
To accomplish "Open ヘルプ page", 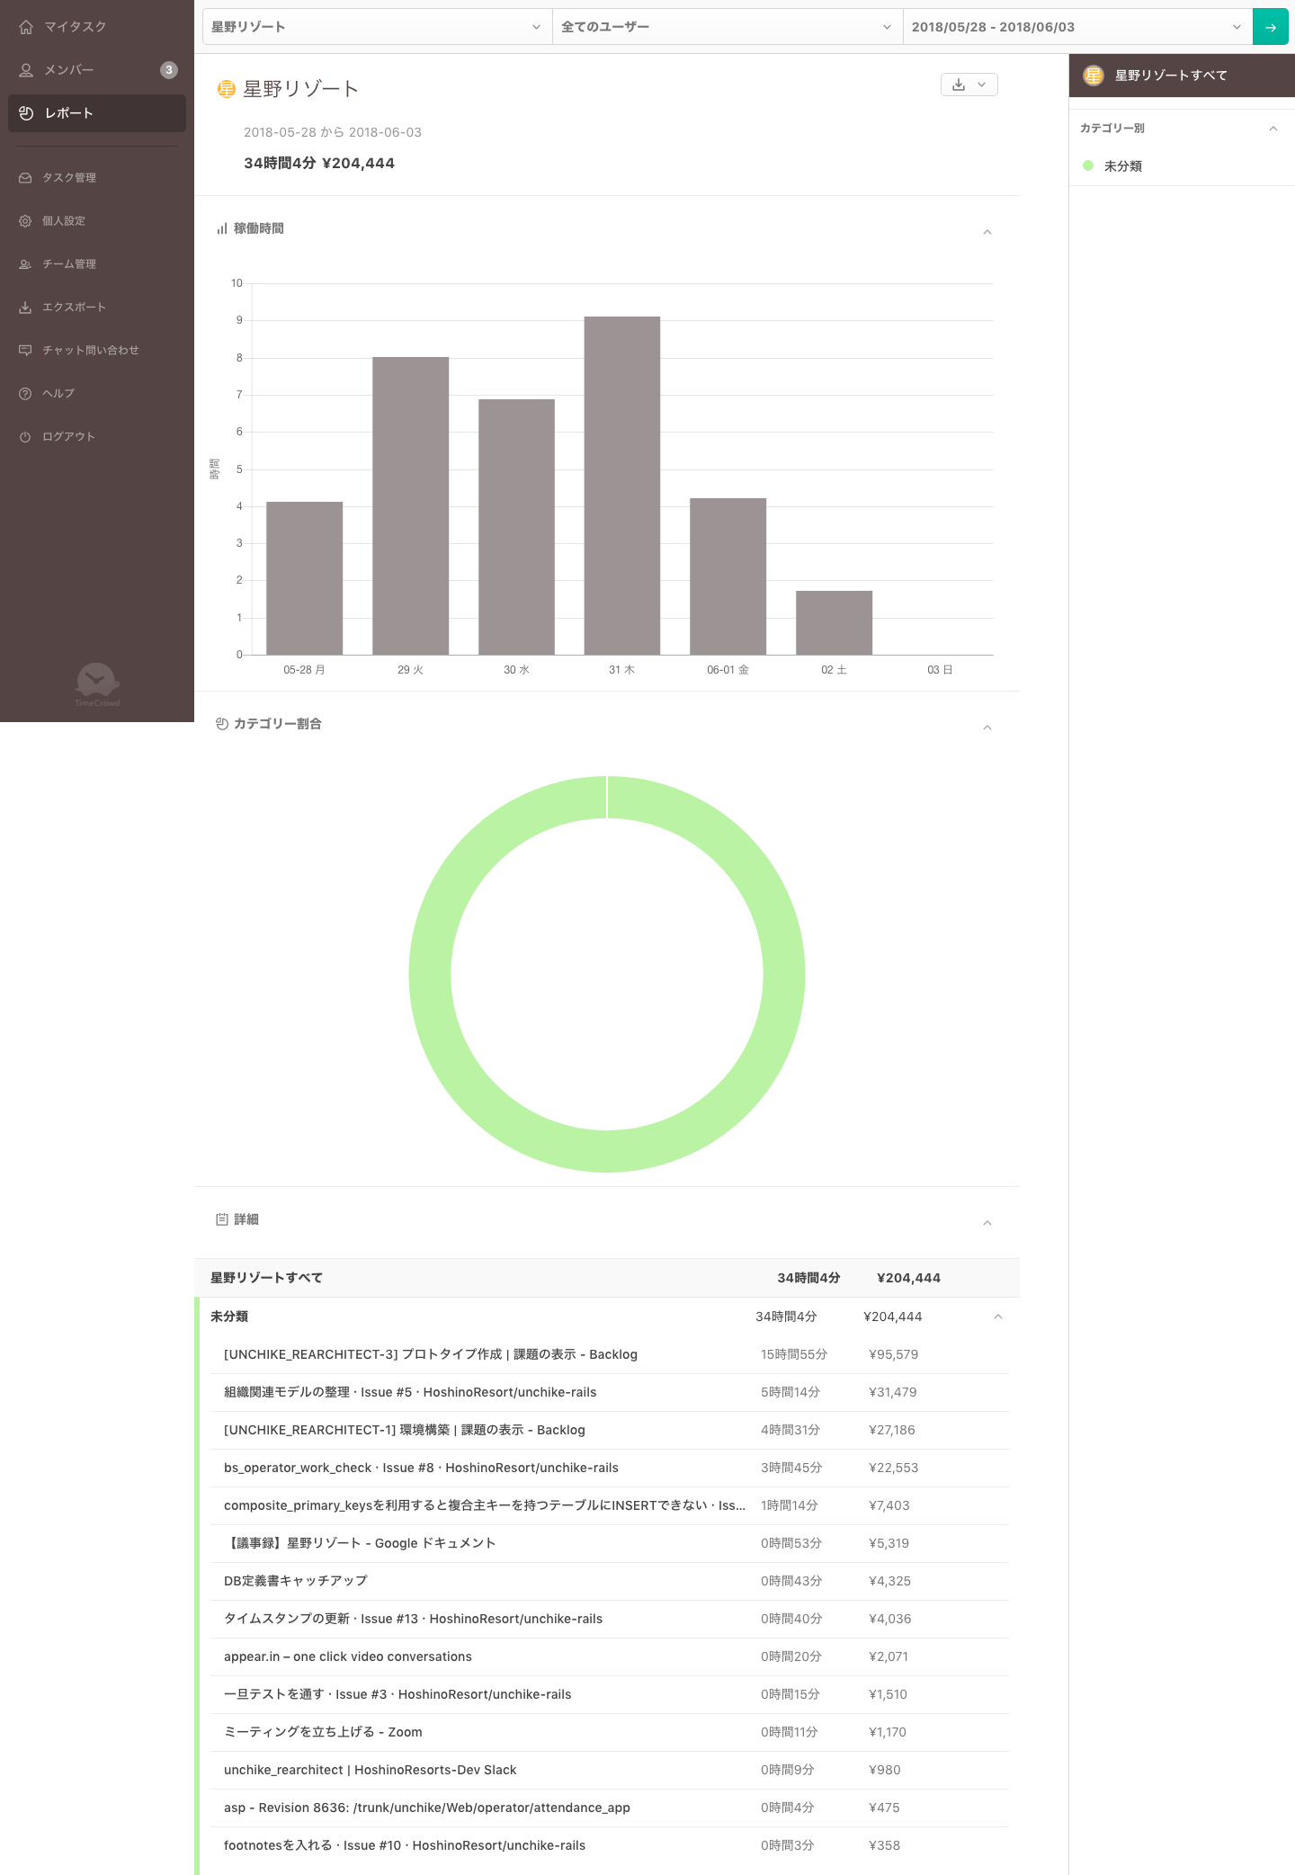I will [x=97, y=394].
